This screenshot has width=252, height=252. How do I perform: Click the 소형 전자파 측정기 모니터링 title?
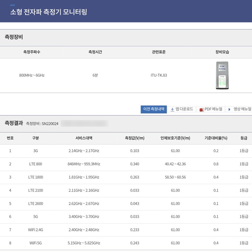tap(49, 12)
